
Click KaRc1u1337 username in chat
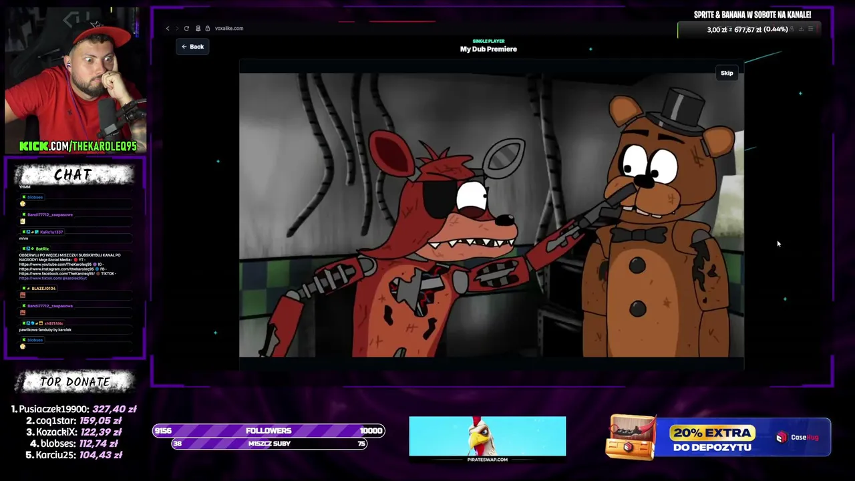pos(51,232)
